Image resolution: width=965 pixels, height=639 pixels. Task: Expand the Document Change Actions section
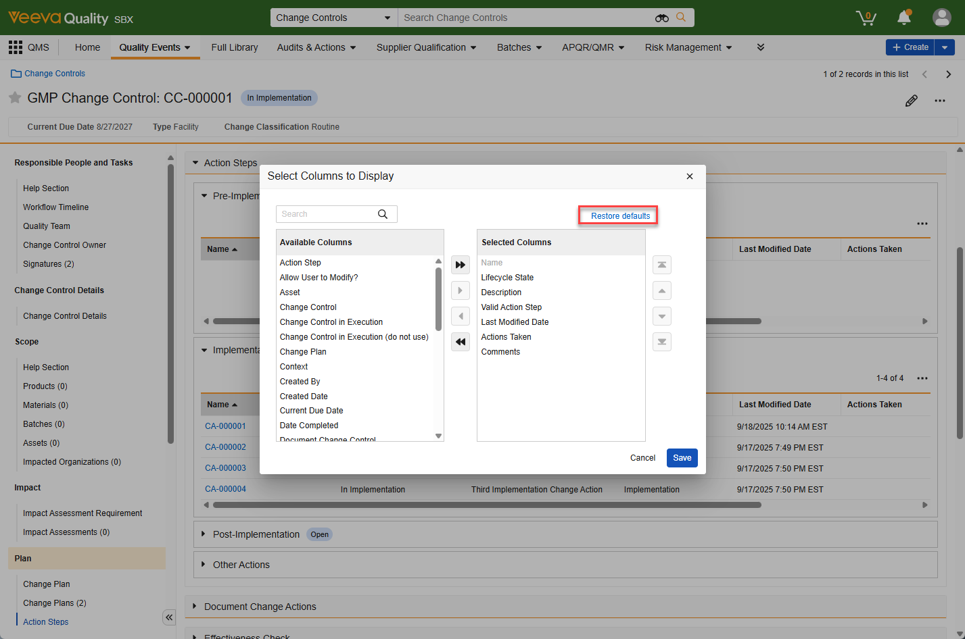click(x=195, y=607)
